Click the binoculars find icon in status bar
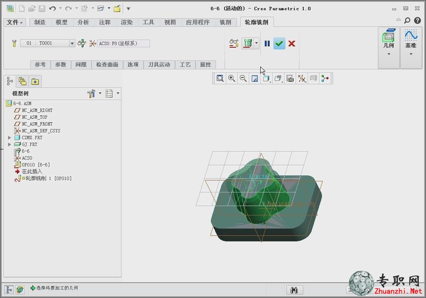 tap(294, 290)
